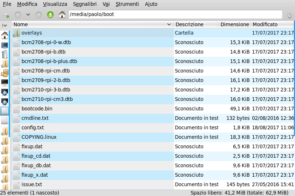Viewport: 295px width, 196px height.
Task: Click the path bar showing /media/paolo/boot
Action: tap(175, 15)
